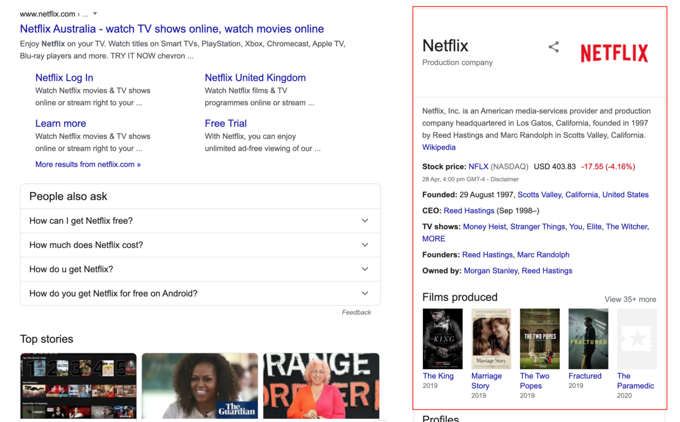Screen dimensions: 680x422
Task: Open the Money Heist TV show link
Action: click(484, 227)
